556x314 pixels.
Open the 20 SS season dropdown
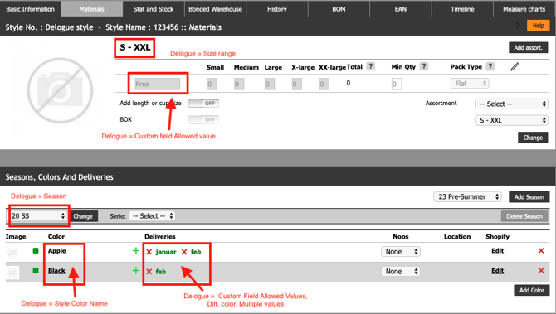38,216
